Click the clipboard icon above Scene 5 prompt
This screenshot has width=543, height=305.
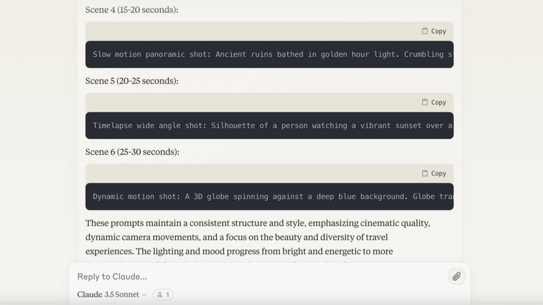pos(425,102)
